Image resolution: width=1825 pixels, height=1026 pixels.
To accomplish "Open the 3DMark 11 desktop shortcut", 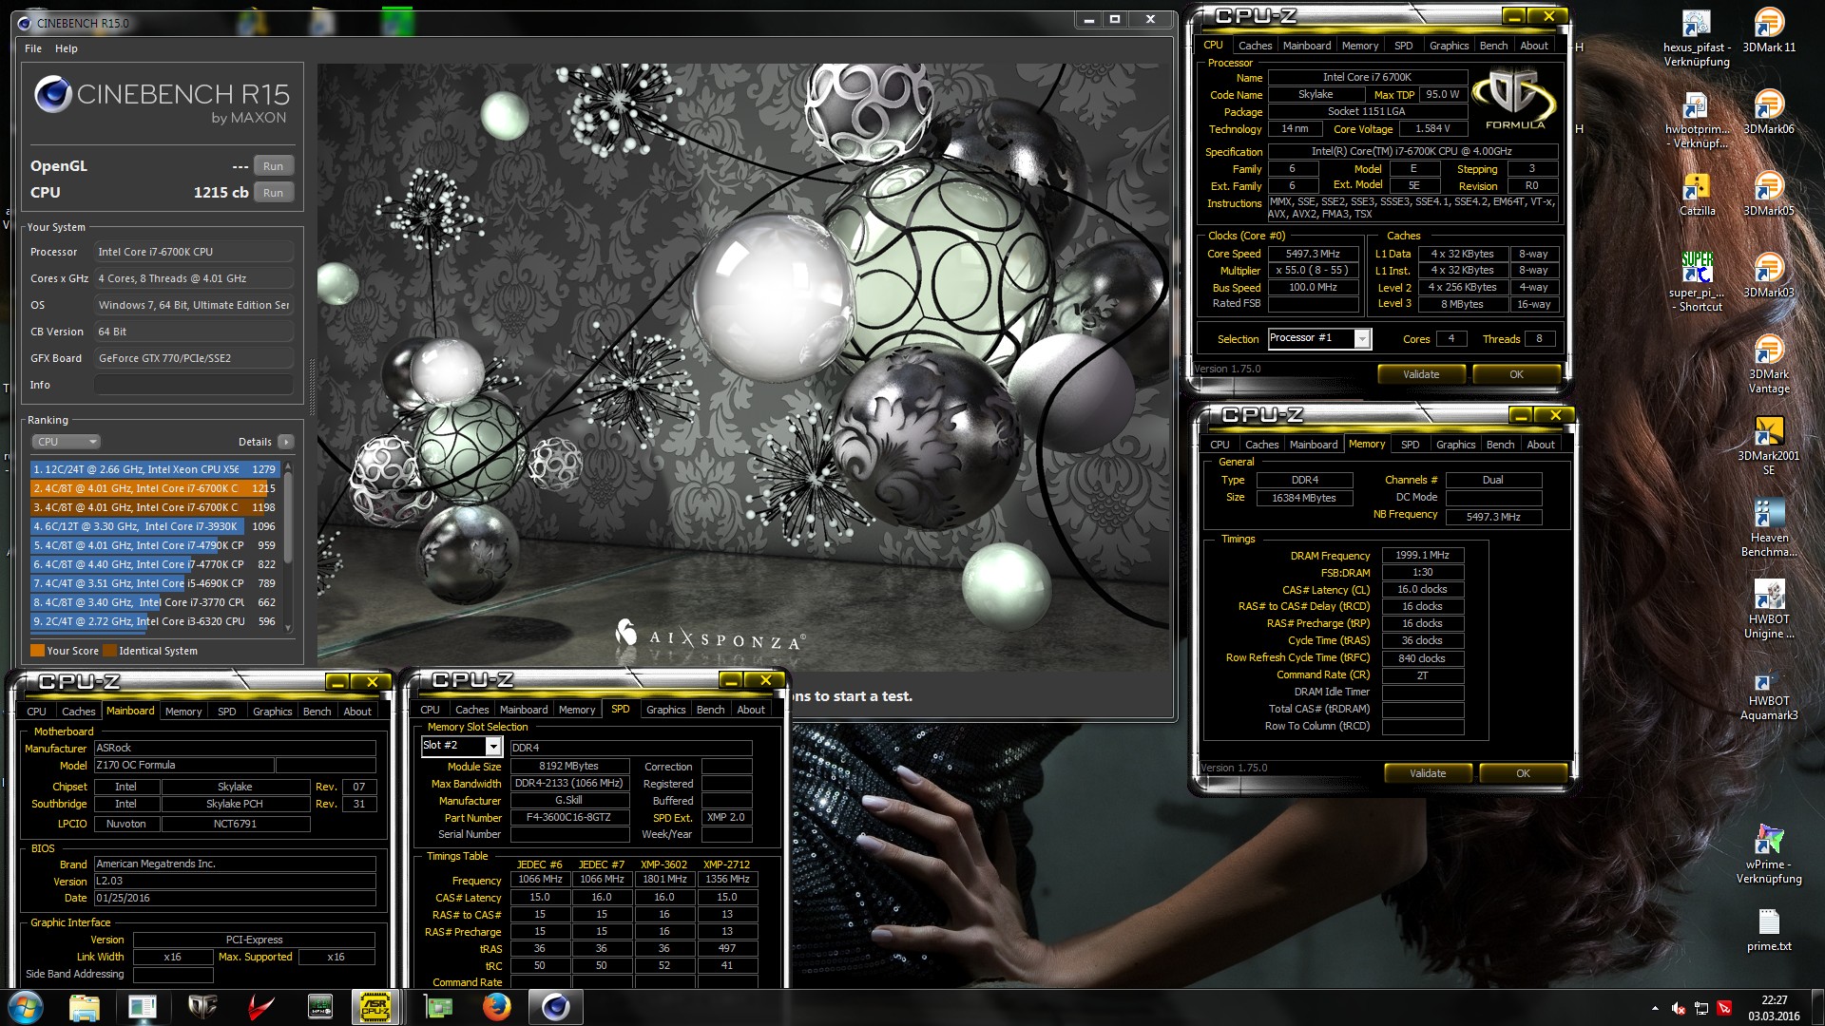I will (x=1769, y=31).
